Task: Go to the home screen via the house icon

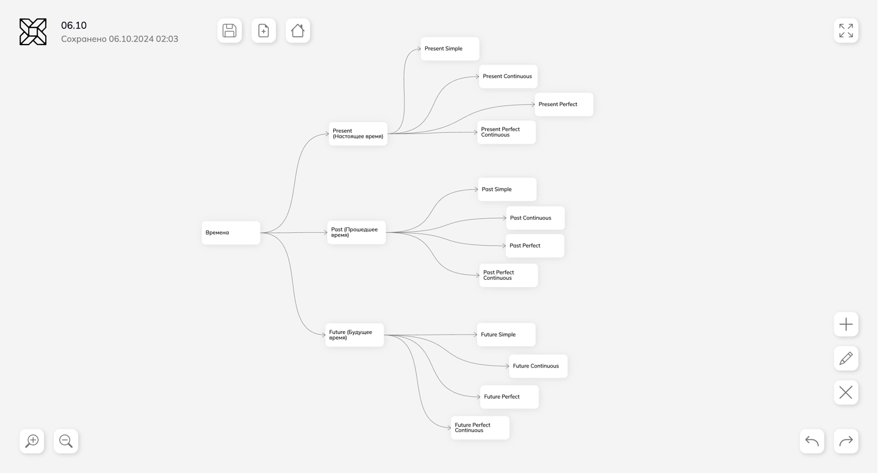Action: click(298, 30)
